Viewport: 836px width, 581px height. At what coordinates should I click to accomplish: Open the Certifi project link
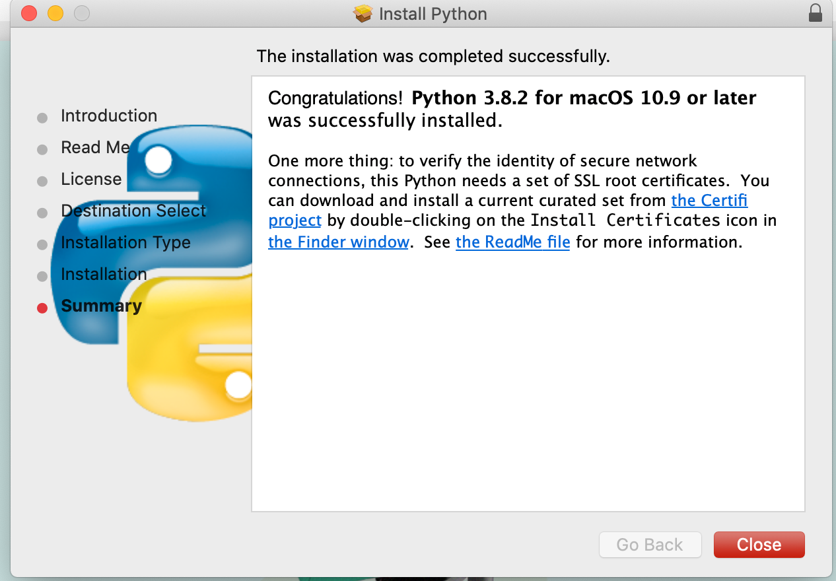point(710,200)
